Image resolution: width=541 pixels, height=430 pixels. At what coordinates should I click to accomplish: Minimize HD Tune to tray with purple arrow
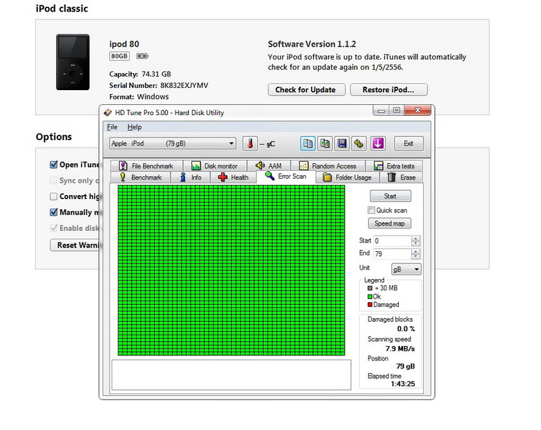pyautogui.click(x=378, y=144)
